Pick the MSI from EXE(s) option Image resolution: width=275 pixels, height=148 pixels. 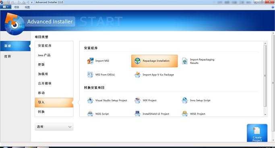[x=101, y=75]
